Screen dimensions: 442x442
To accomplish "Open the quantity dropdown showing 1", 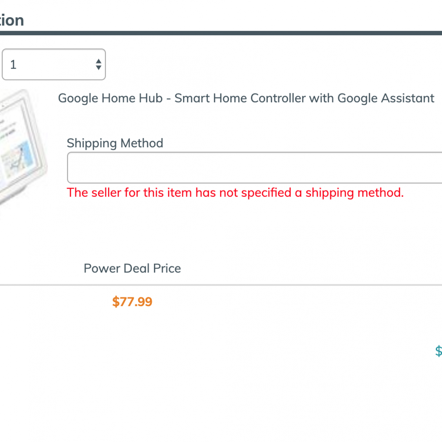I will tap(53, 64).
